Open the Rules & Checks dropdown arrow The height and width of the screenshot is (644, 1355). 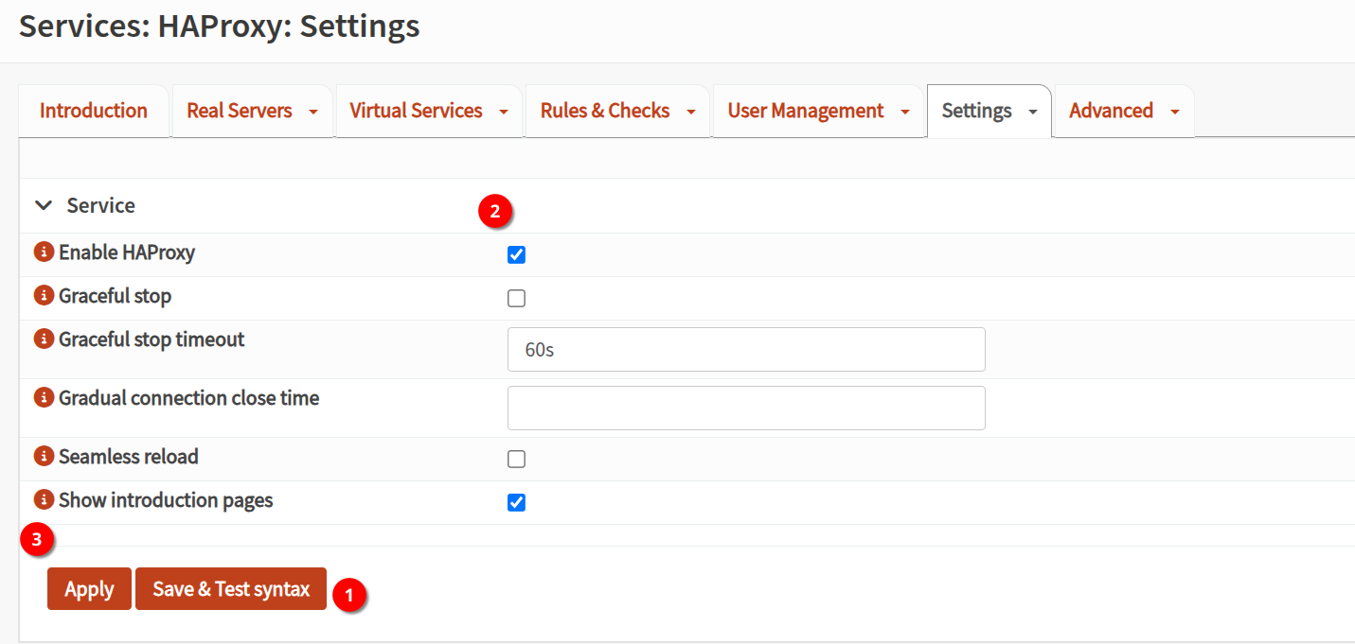[690, 112]
